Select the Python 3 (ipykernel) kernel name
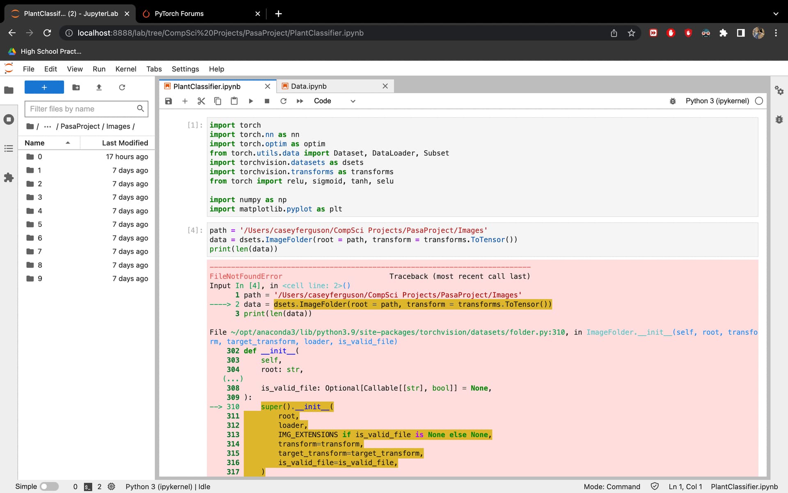The image size is (788, 493). click(717, 101)
